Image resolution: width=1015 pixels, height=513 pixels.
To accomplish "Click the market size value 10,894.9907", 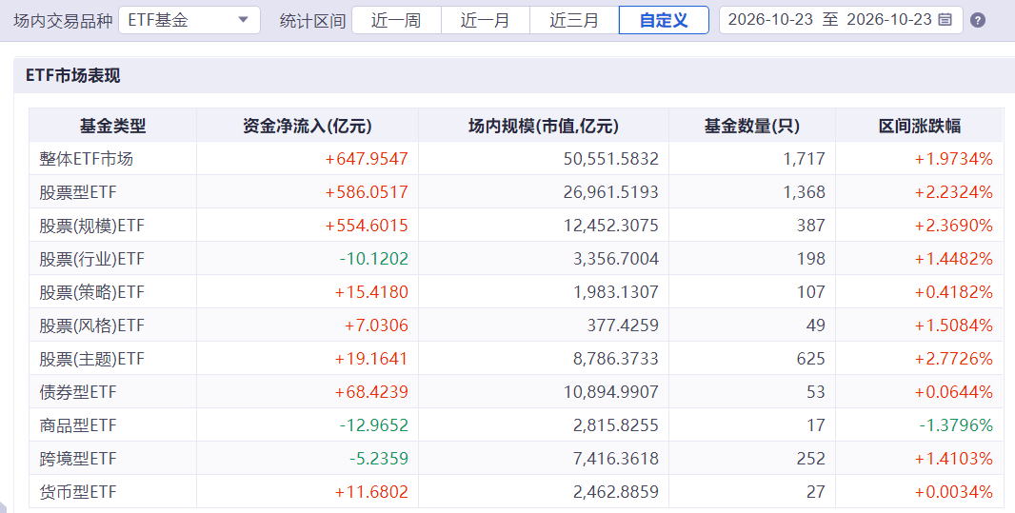I will tap(611, 392).
